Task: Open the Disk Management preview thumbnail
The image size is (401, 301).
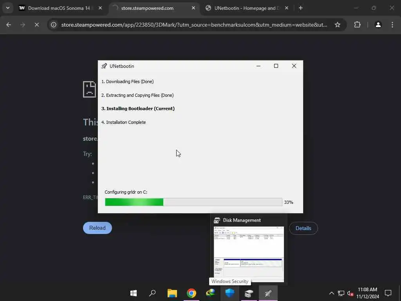Action: (x=249, y=254)
